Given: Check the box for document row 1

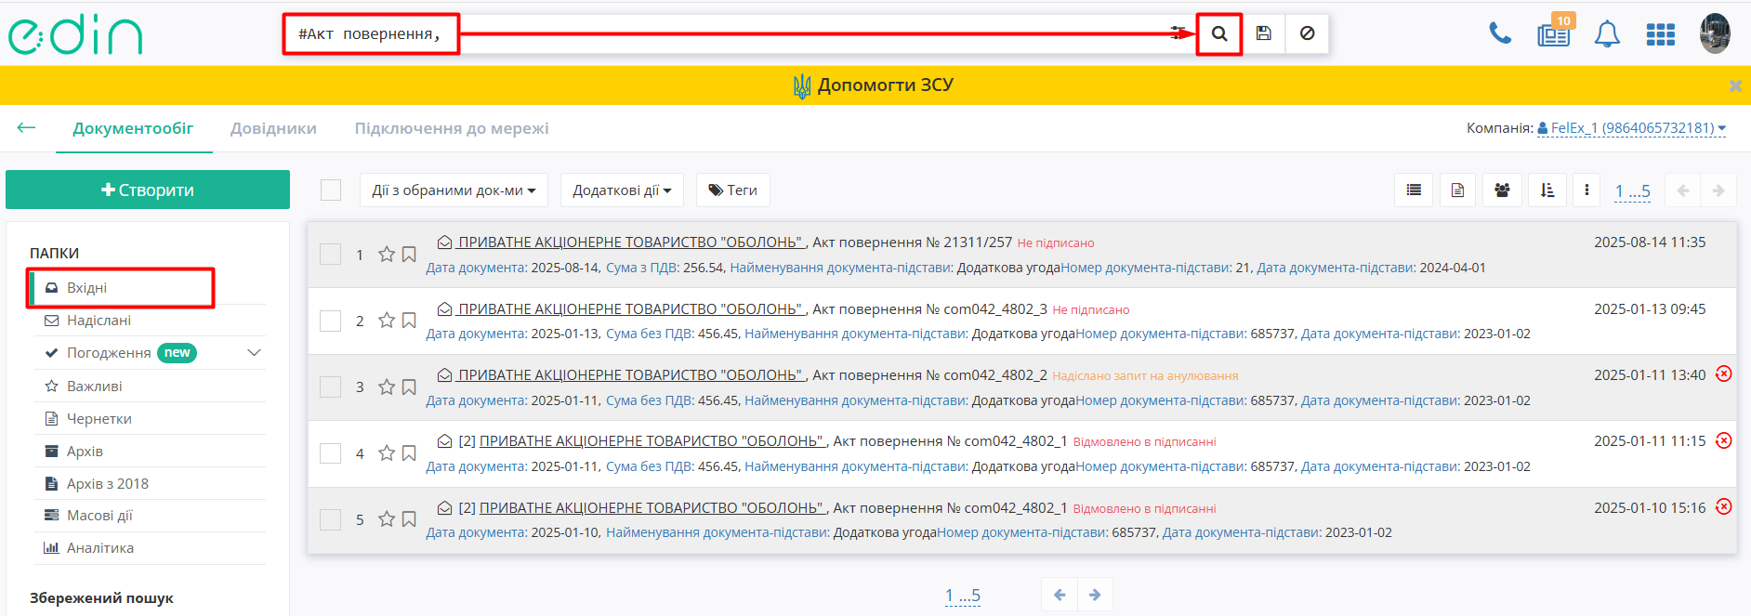Looking at the screenshot, I should click(330, 255).
